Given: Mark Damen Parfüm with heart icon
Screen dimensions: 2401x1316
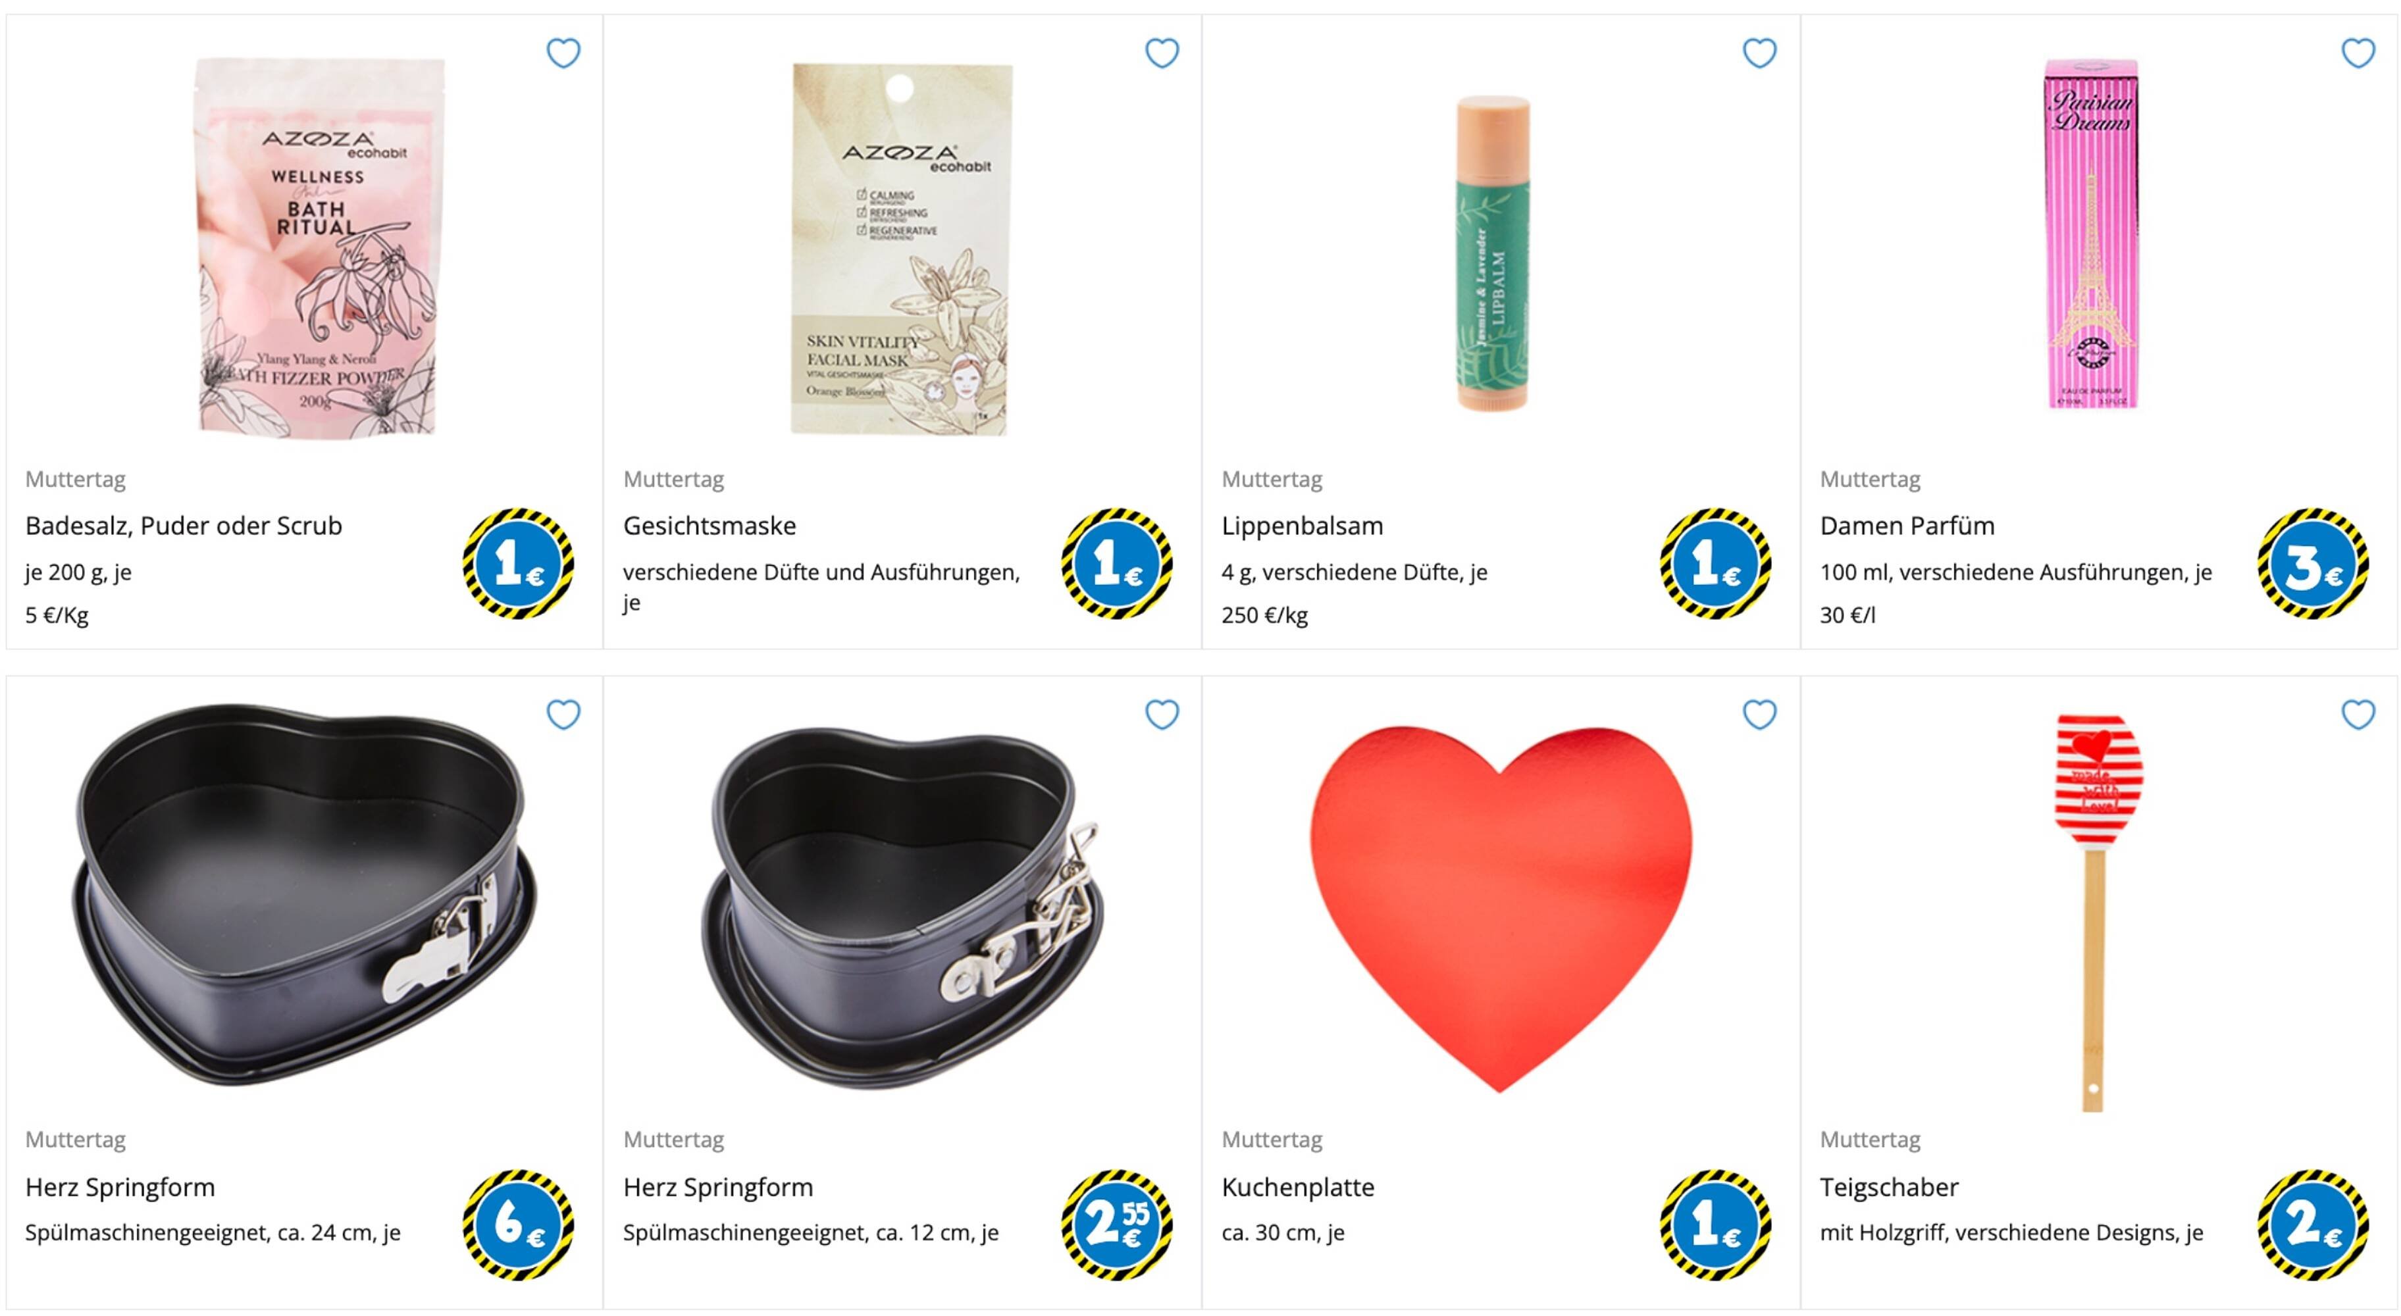Looking at the screenshot, I should click(x=2358, y=53).
